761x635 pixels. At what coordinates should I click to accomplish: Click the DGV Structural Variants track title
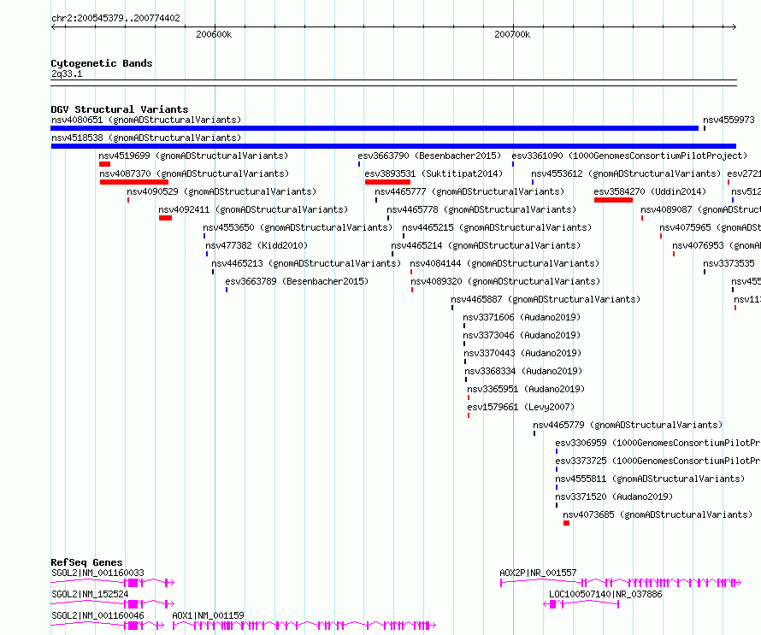120,109
